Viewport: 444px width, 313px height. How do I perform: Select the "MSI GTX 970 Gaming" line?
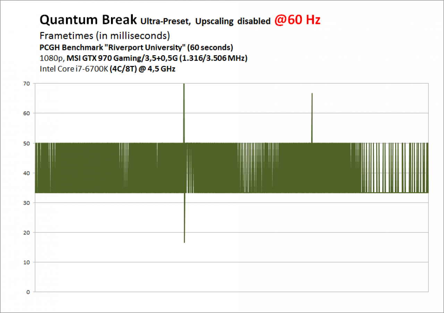144,58
